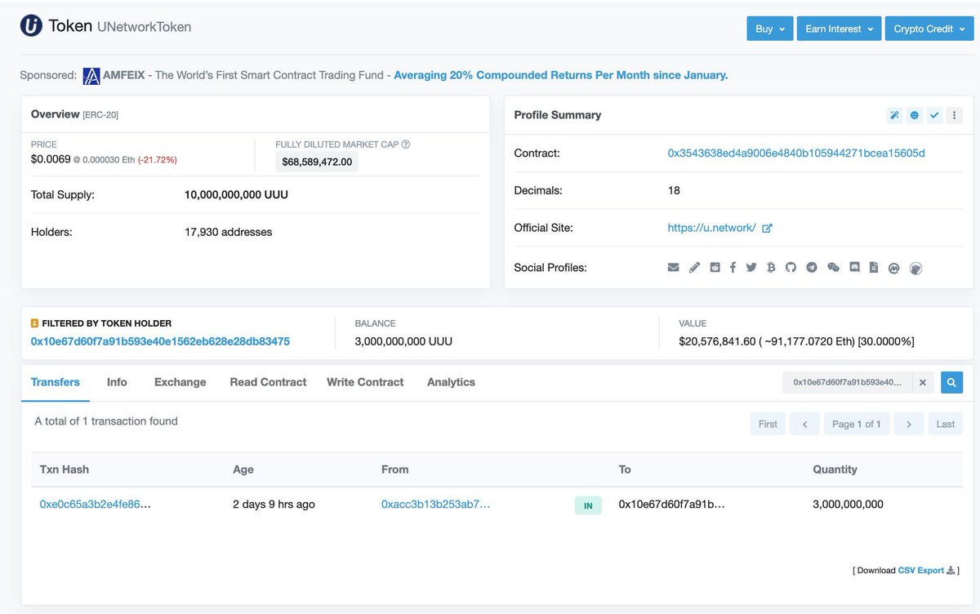980x614 pixels.
Task: Click the Age column header
Action: pyautogui.click(x=243, y=469)
